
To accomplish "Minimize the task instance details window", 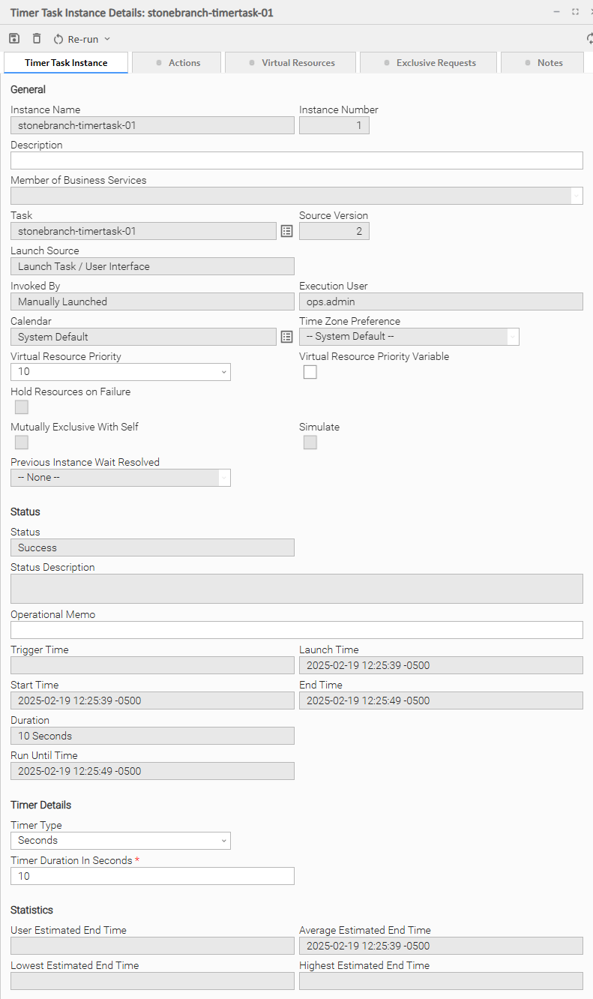I will (556, 12).
